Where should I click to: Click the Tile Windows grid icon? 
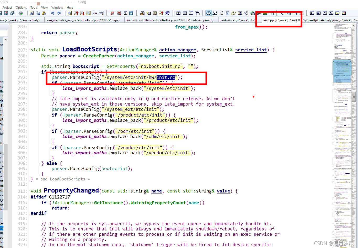[178, 13]
